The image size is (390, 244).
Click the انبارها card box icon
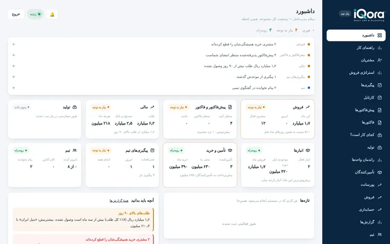tap(308, 150)
